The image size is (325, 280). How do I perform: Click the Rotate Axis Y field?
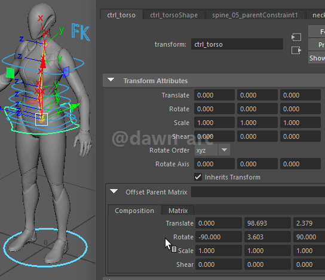pos(257,164)
